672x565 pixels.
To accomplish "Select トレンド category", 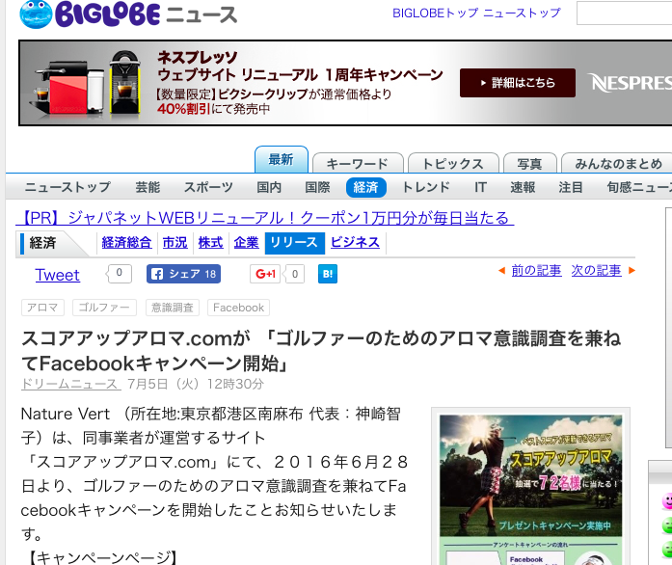I will (426, 187).
